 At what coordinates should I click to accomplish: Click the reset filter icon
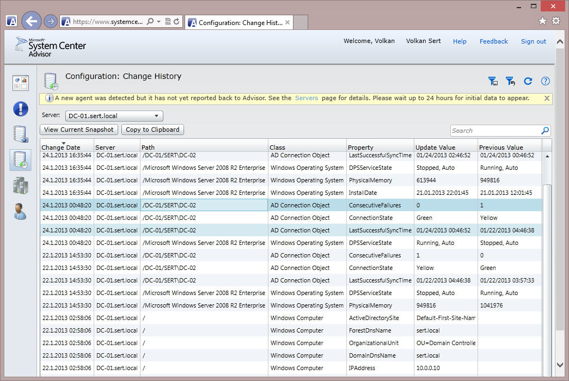click(x=510, y=81)
